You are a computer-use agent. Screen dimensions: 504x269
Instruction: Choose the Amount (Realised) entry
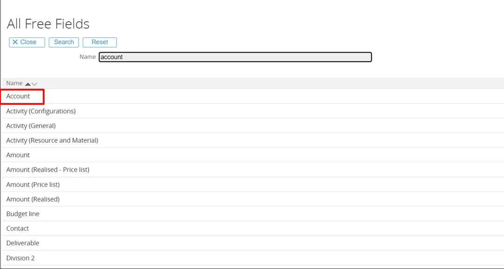(x=33, y=199)
